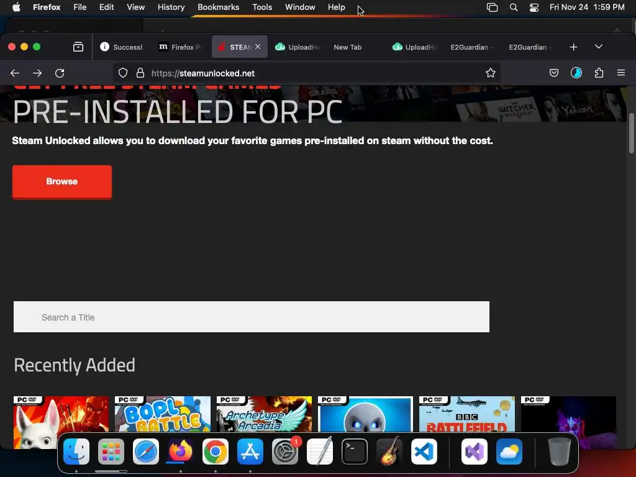The image size is (636, 477).
Task: Click the Firefox icon in the Dock
Action: click(181, 452)
